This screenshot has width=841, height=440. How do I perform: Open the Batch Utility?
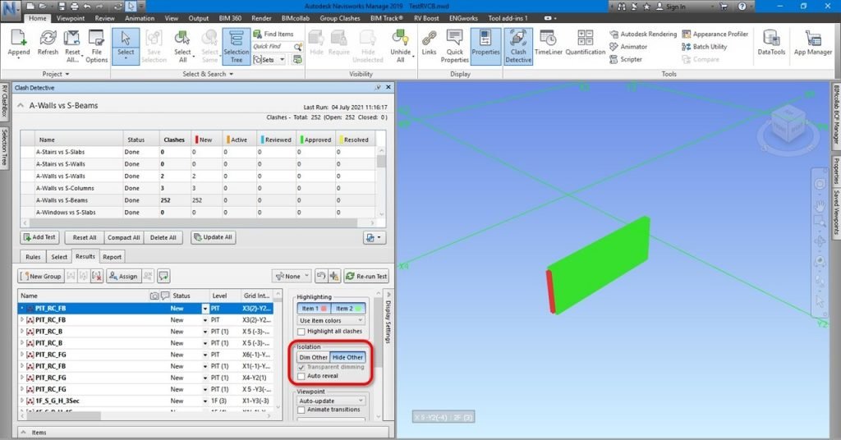[704, 47]
